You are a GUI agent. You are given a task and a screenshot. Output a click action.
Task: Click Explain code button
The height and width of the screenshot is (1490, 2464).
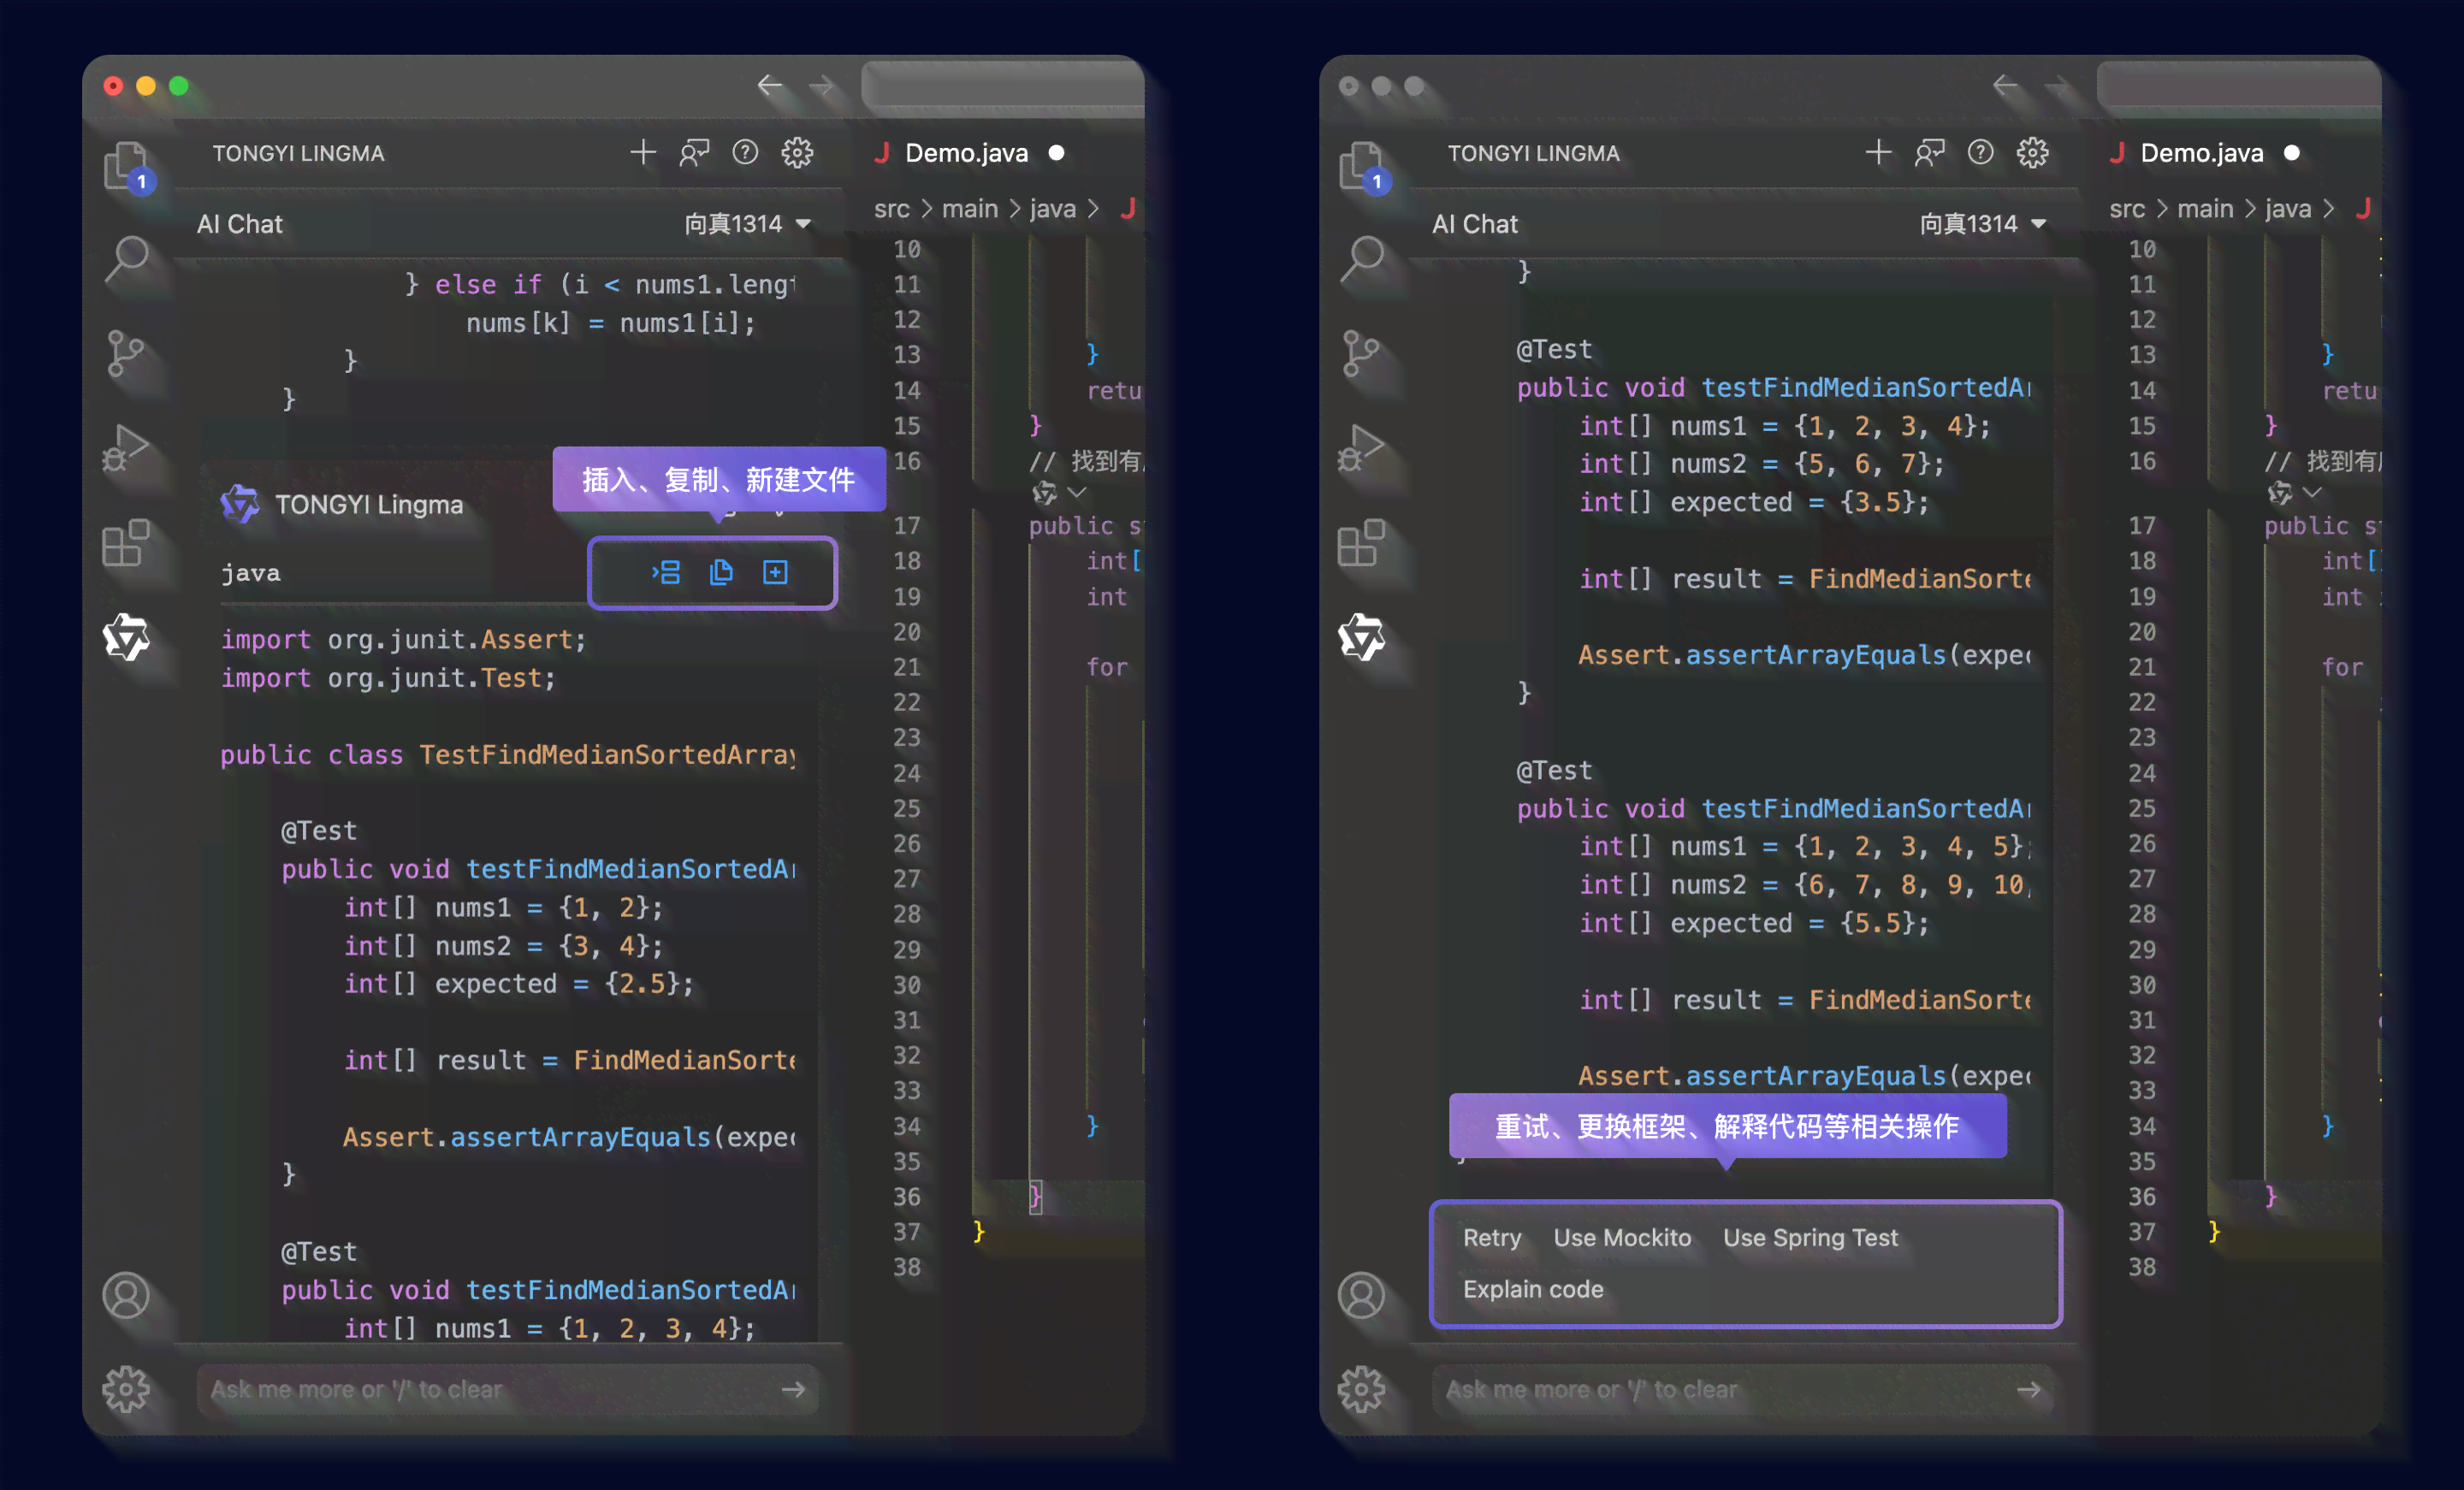pyautogui.click(x=1533, y=1290)
